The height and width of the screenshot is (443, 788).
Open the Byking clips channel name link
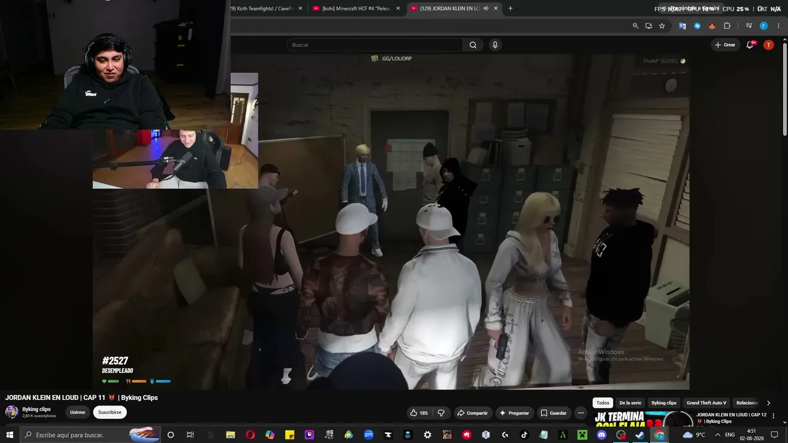[x=36, y=409]
